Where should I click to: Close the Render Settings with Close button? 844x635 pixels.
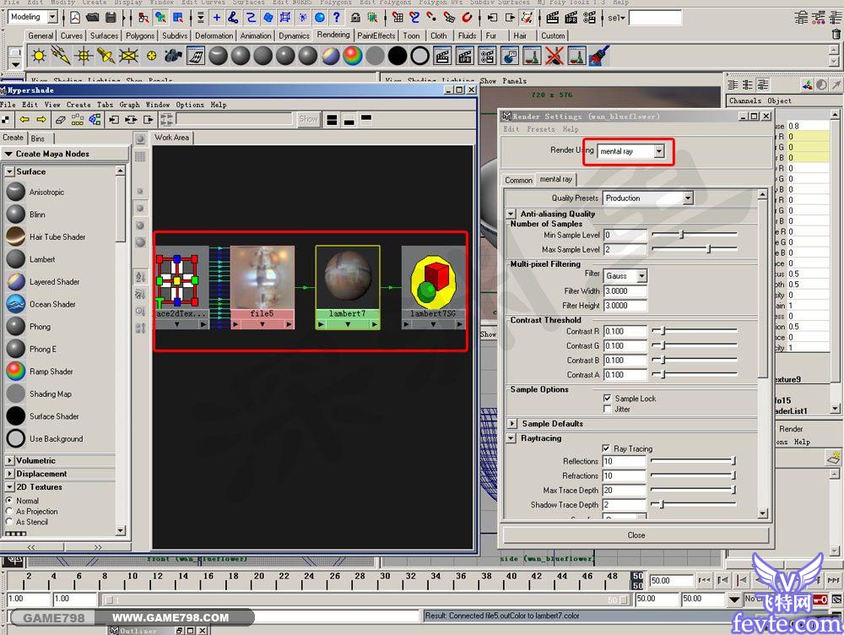click(x=636, y=535)
